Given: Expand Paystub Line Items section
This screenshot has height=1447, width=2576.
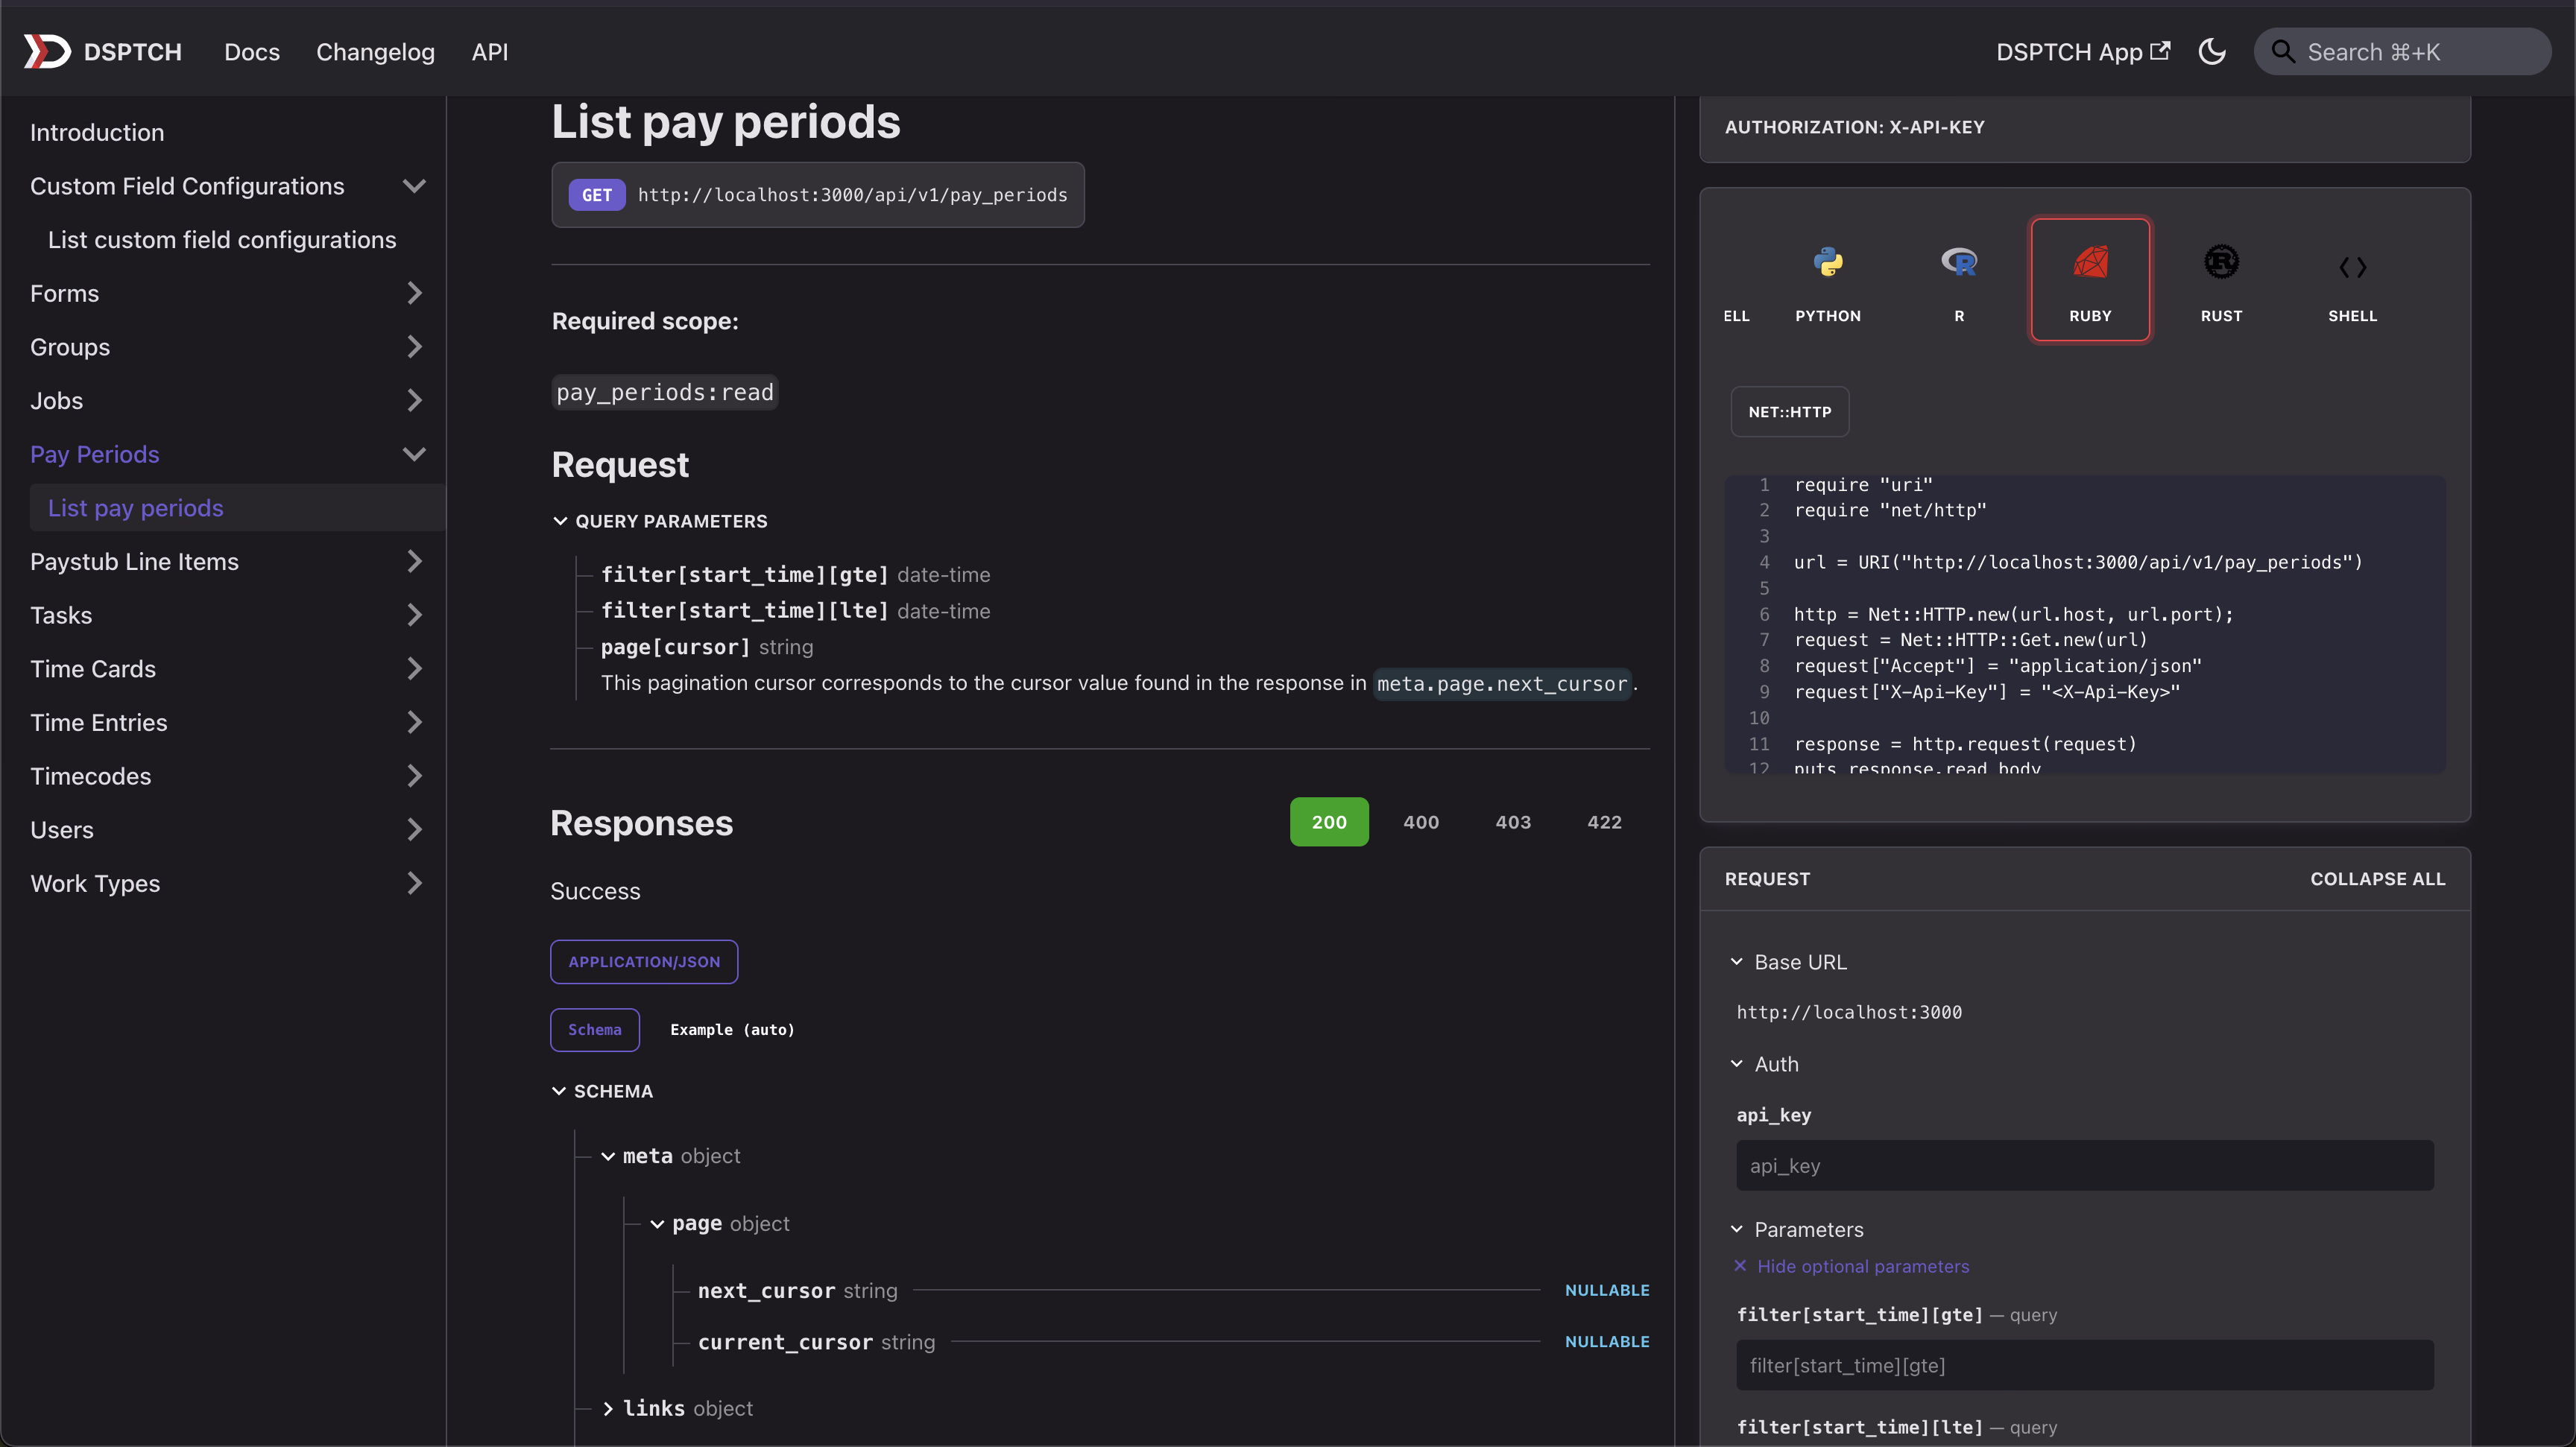Looking at the screenshot, I should [x=414, y=562].
